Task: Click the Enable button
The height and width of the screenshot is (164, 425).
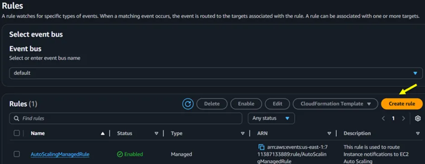Action: (246, 104)
